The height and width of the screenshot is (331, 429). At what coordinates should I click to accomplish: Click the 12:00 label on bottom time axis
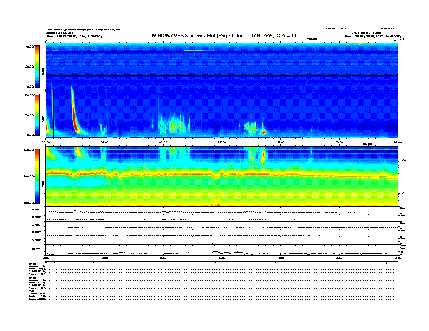coord(222,258)
